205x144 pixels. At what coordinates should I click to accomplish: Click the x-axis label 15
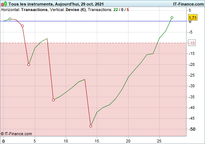coord(97,141)
